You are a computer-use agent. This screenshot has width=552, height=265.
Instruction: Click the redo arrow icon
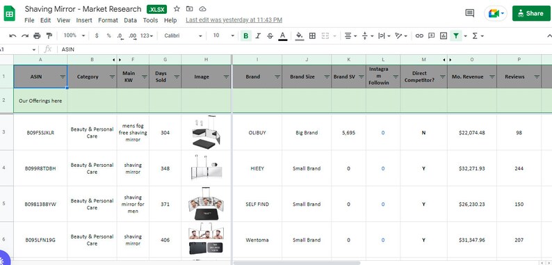25,35
